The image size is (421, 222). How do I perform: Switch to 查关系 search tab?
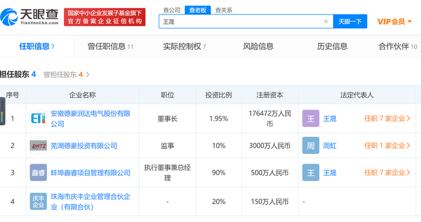point(224,10)
